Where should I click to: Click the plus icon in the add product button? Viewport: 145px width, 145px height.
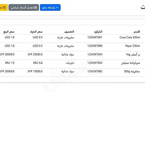tap(57, 8)
